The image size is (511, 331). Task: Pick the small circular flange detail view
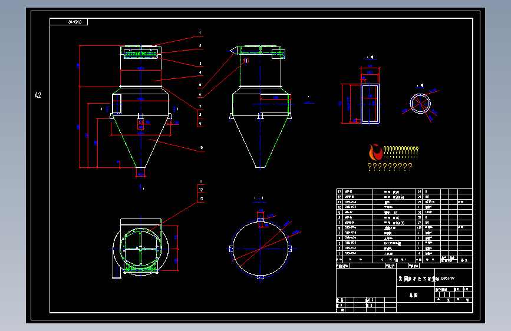click(420, 104)
